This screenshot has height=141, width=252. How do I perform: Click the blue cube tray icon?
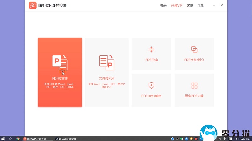click(x=172, y=139)
